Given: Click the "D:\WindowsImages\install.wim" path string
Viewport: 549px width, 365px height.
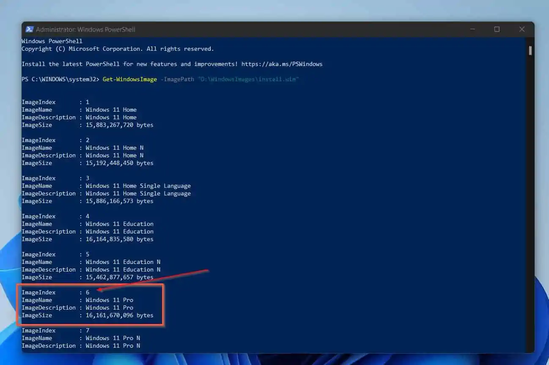Looking at the screenshot, I should [x=248, y=80].
